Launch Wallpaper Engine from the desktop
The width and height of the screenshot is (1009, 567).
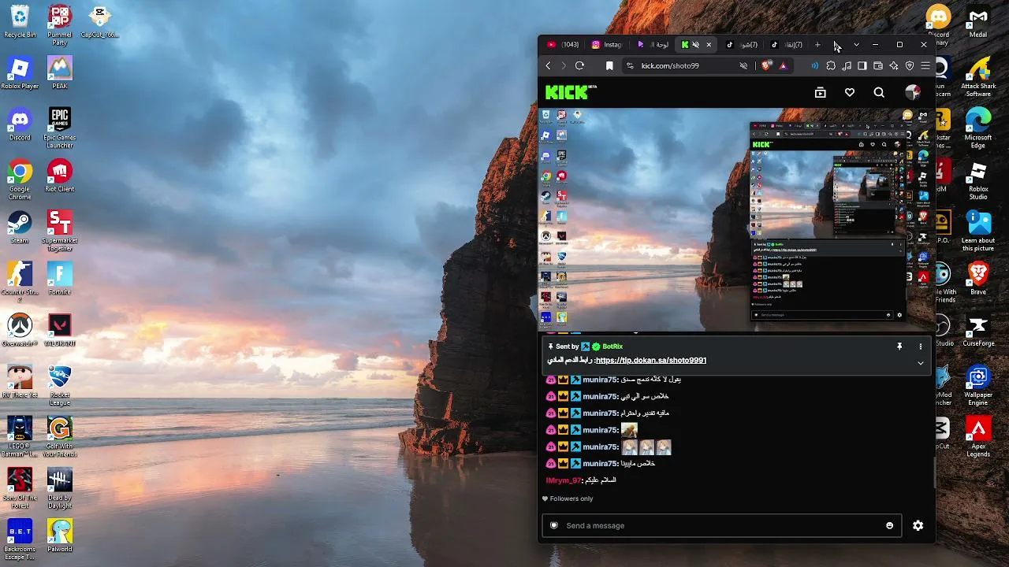(978, 385)
